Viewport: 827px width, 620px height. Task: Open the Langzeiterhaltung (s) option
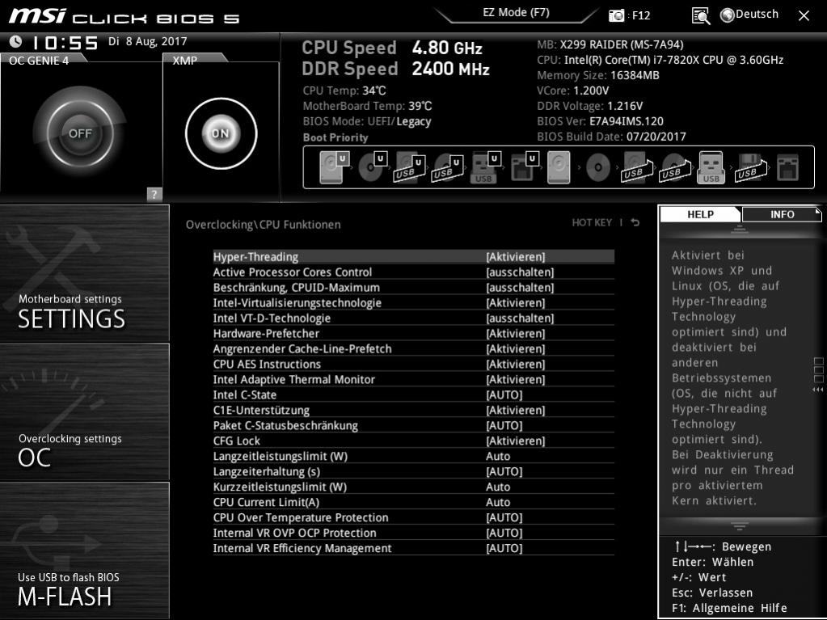(414, 470)
